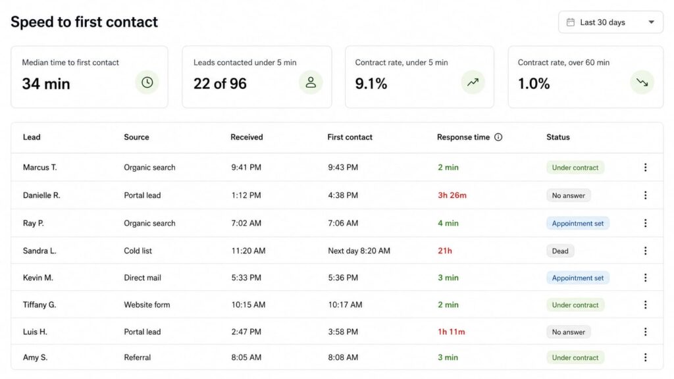Click the Website form source cell
This screenshot has width=674, height=379.
(x=147, y=305)
